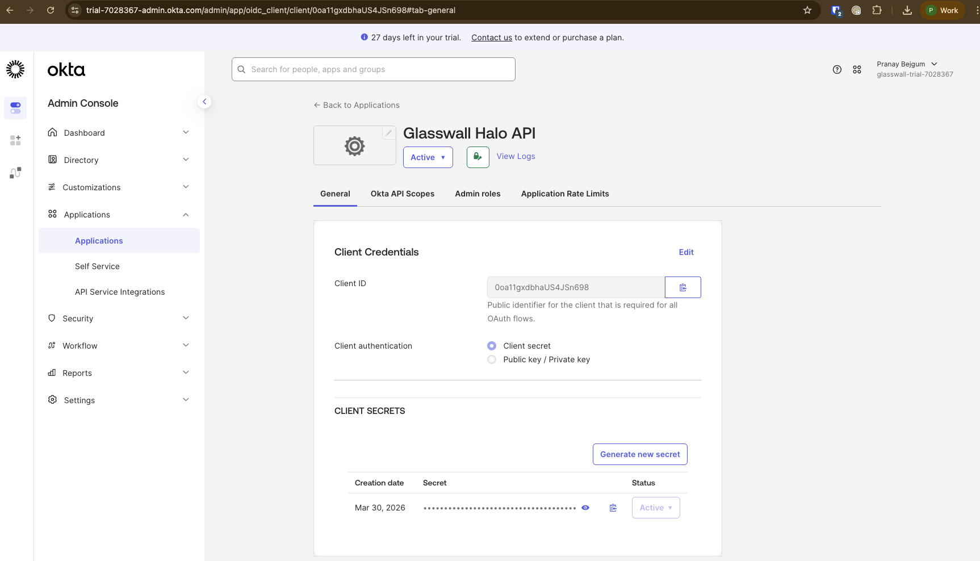This screenshot has height=561, width=980.
Task: Collapse sidebar with the round chevron button
Action: (x=204, y=102)
